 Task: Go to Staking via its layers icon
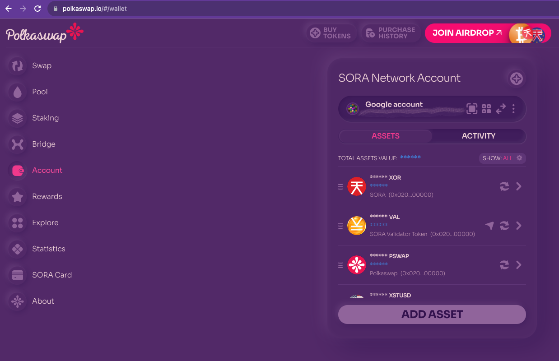(18, 118)
